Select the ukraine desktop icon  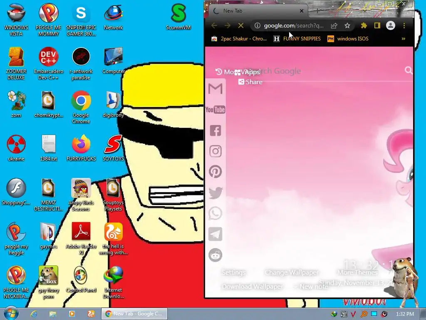[x=16, y=148]
